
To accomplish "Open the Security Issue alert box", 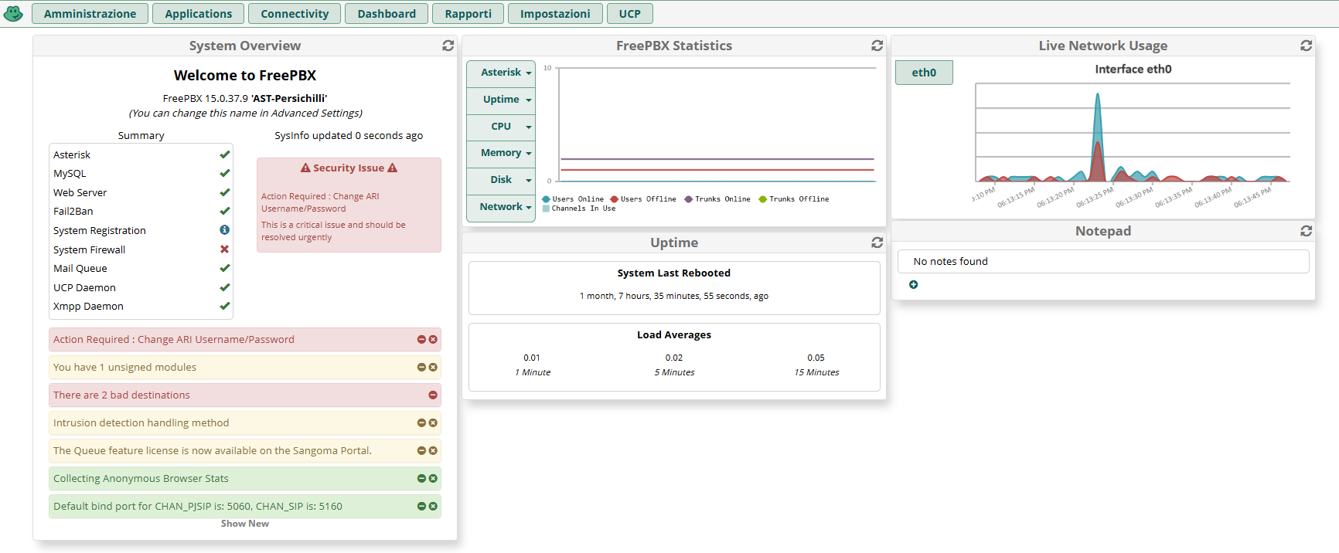I will pyautogui.click(x=349, y=205).
